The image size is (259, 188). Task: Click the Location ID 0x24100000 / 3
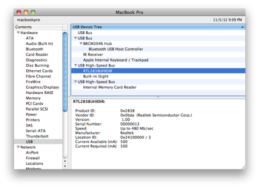136,137
